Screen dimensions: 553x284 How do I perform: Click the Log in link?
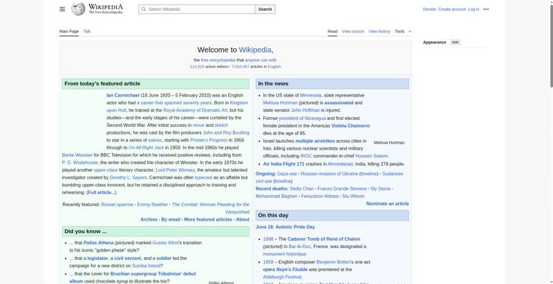pos(474,9)
